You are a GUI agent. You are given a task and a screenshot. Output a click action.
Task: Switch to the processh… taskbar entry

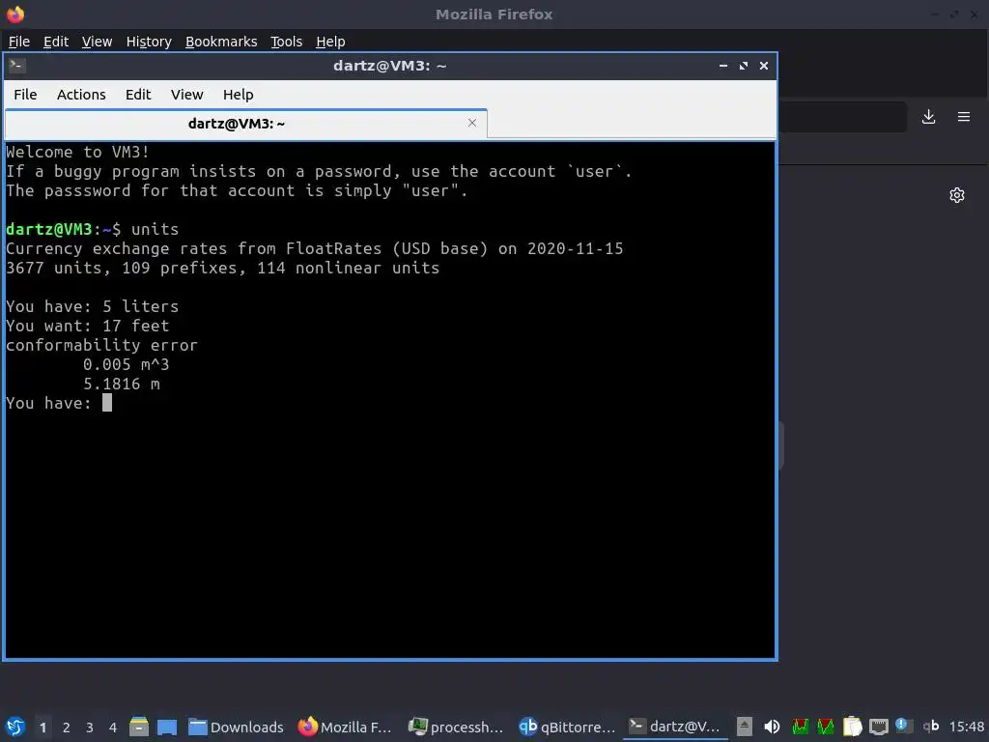[456, 727]
